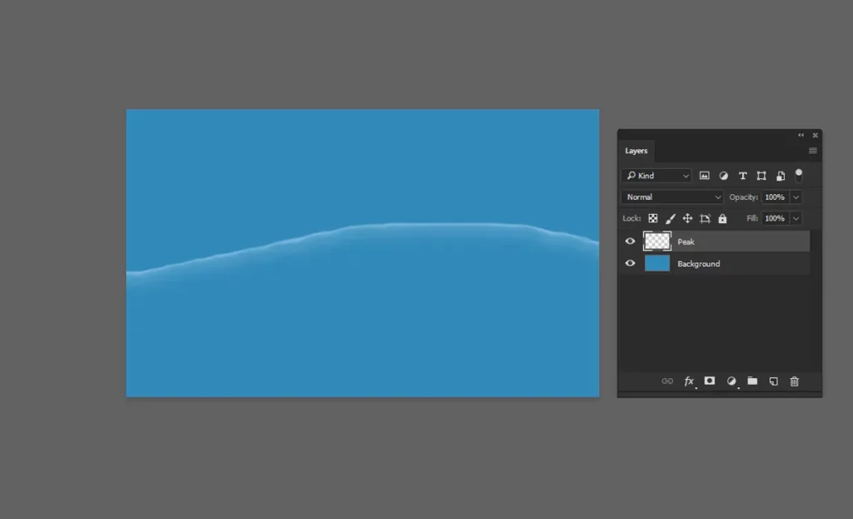Image resolution: width=853 pixels, height=519 pixels.
Task: Hide the Background layer
Action: coord(631,263)
